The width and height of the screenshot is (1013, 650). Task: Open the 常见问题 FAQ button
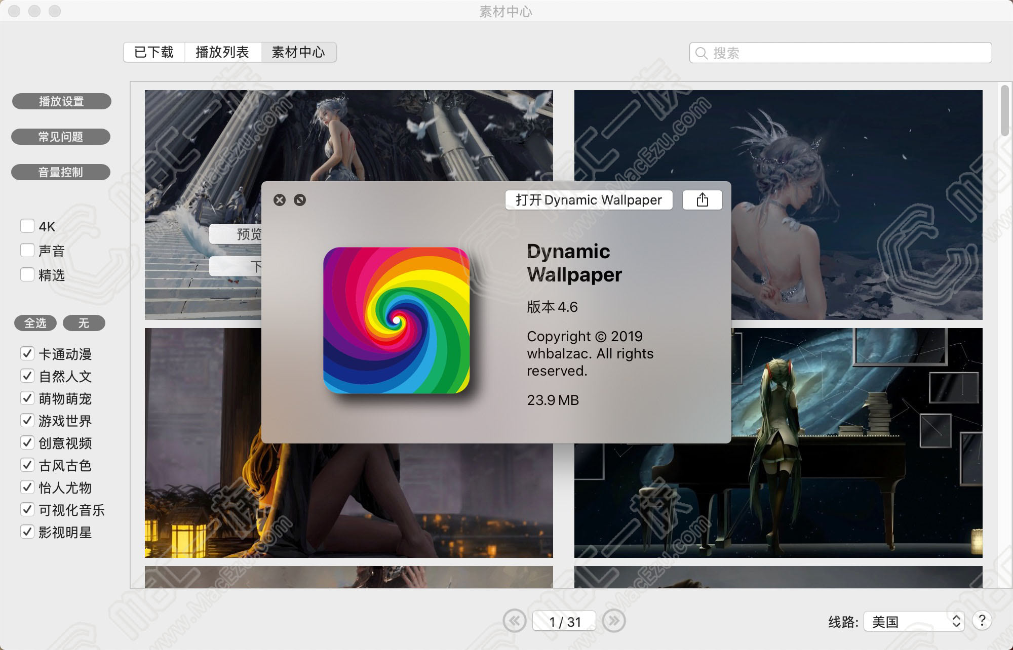[61, 137]
